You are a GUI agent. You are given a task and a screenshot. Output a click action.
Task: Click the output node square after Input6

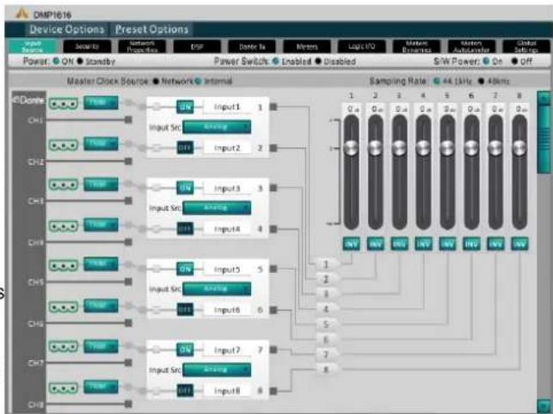pyautogui.click(x=273, y=310)
